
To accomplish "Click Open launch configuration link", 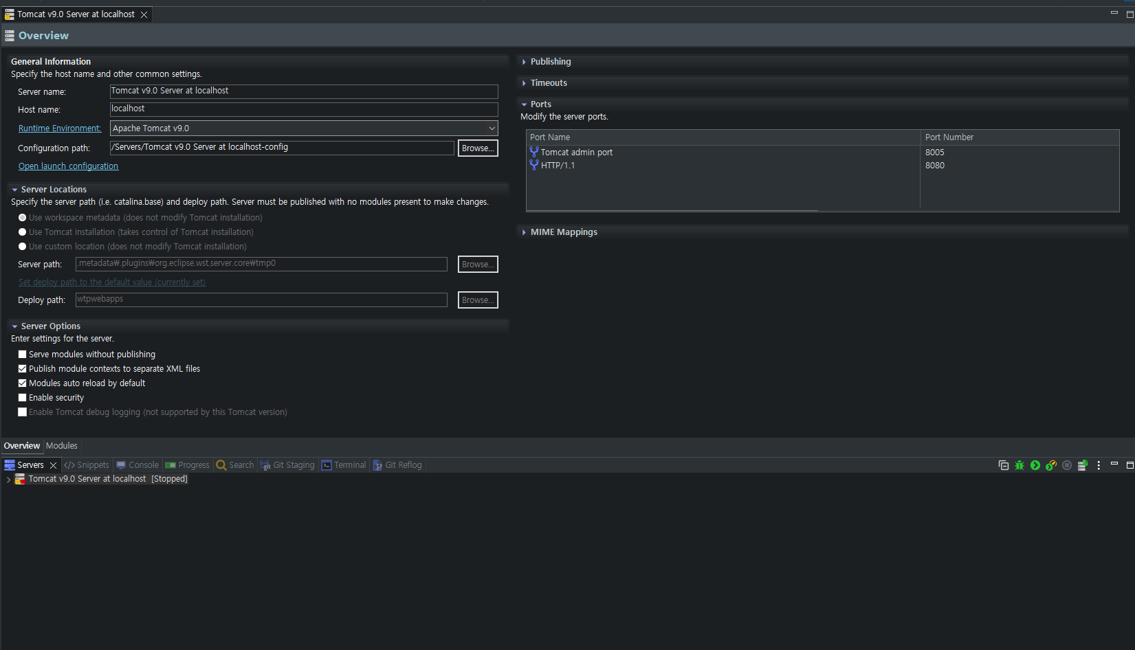I will [x=68, y=166].
